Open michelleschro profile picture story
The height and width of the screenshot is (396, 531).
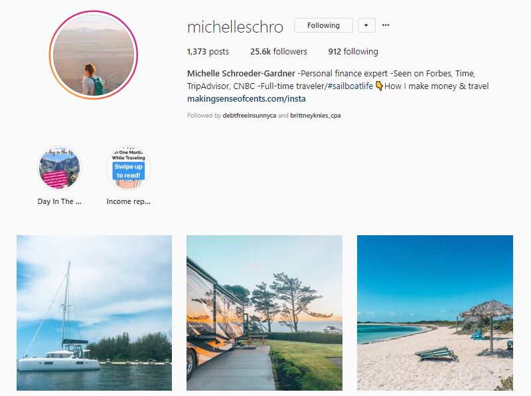pyautogui.click(x=94, y=55)
